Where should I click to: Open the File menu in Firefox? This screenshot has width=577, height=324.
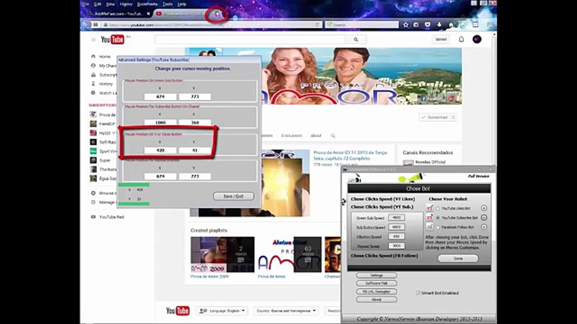(85, 4)
